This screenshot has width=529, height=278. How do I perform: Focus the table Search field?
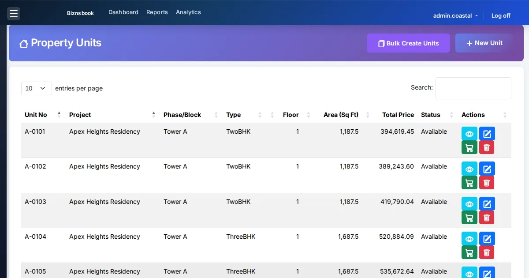pos(473,88)
